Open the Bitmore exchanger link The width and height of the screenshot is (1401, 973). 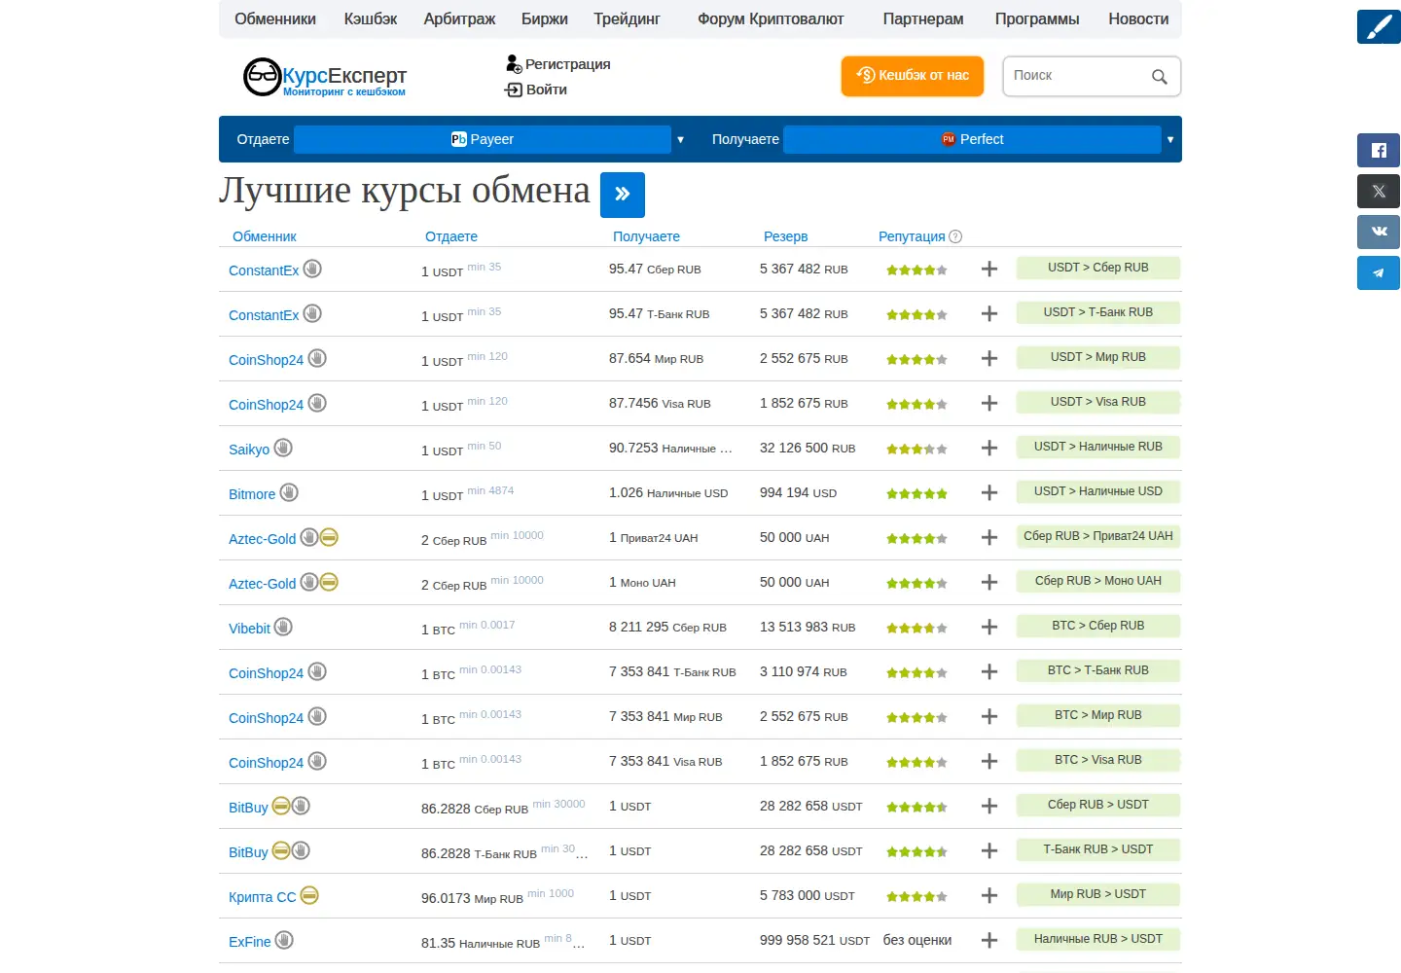[x=252, y=494]
